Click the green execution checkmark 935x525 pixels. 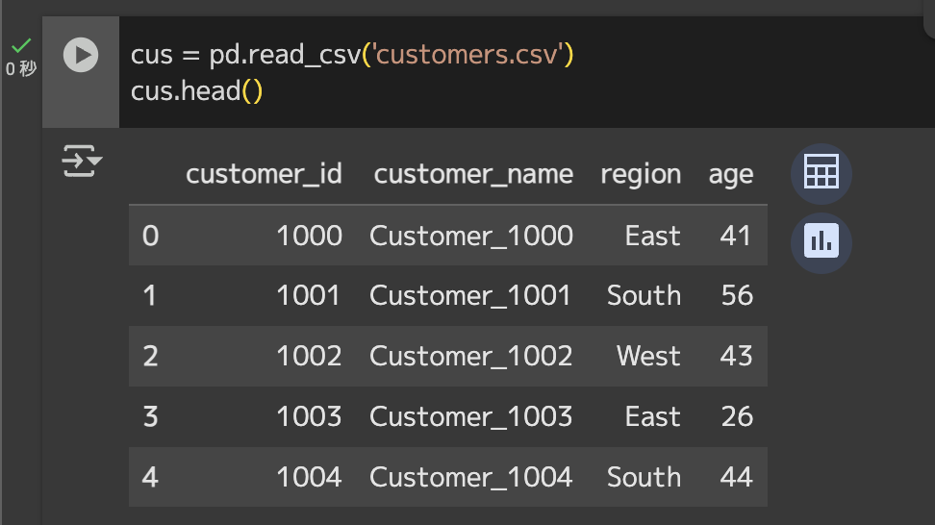(x=21, y=45)
